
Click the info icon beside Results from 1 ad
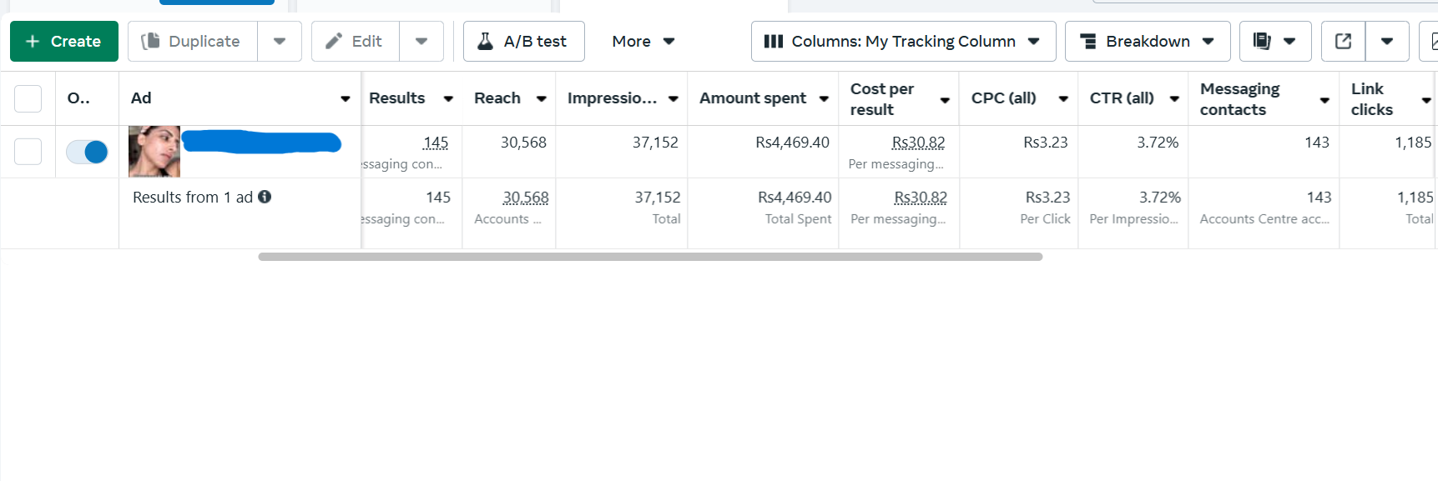[265, 197]
